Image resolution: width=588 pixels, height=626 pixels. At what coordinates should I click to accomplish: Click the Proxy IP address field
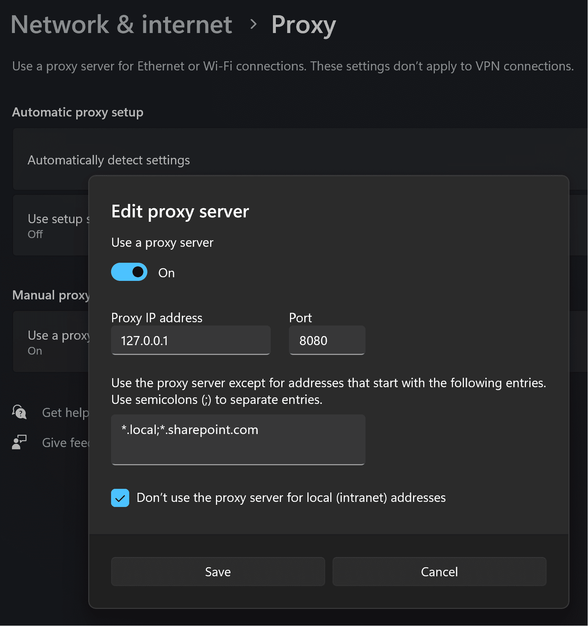(191, 340)
